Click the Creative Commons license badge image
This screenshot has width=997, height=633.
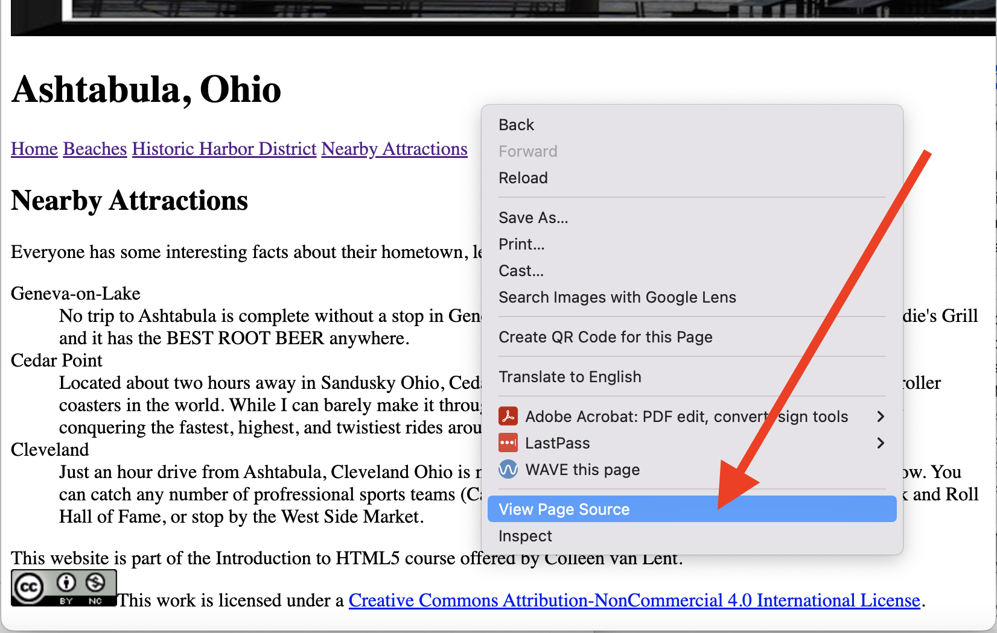click(63, 588)
